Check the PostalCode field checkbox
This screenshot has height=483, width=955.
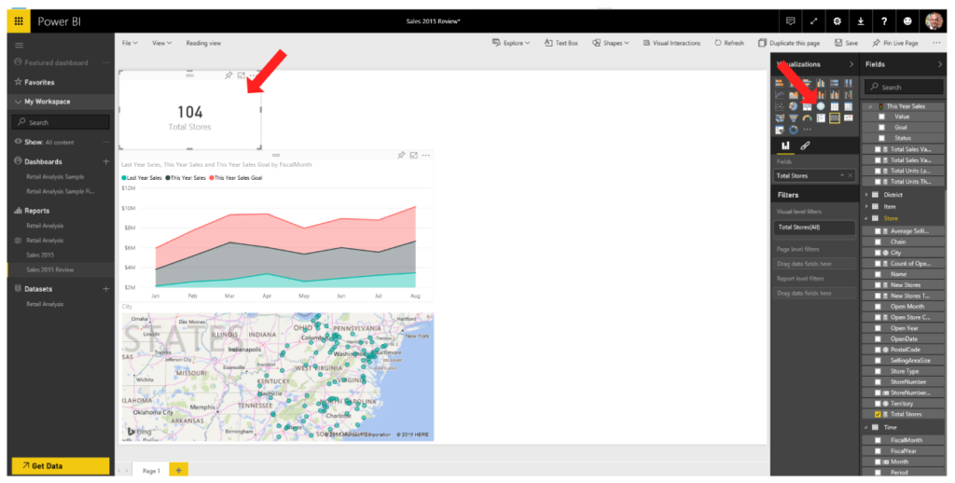(878, 350)
